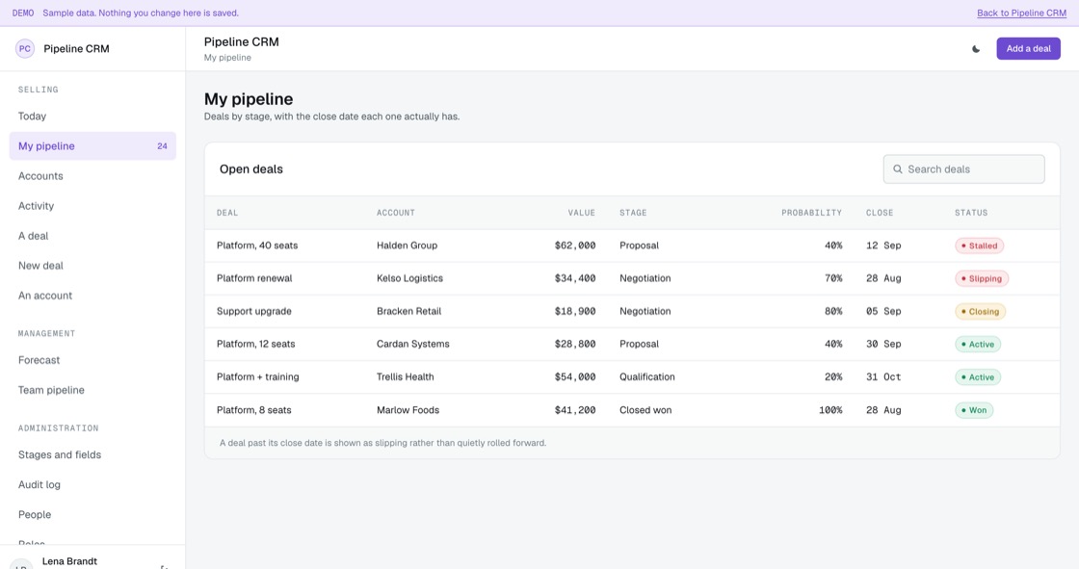Click the 30 Sep close date
The image size is (1079, 569).
tap(883, 344)
